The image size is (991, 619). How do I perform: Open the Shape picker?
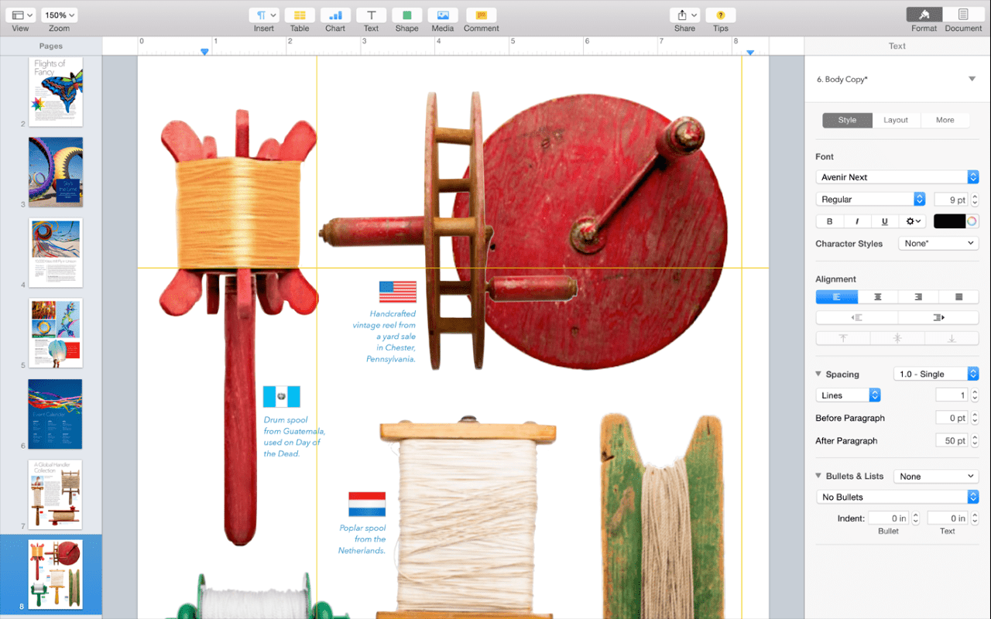(x=406, y=15)
